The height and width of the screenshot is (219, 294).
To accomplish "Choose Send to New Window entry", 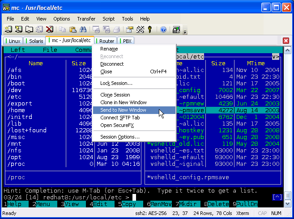I will (134, 110).
